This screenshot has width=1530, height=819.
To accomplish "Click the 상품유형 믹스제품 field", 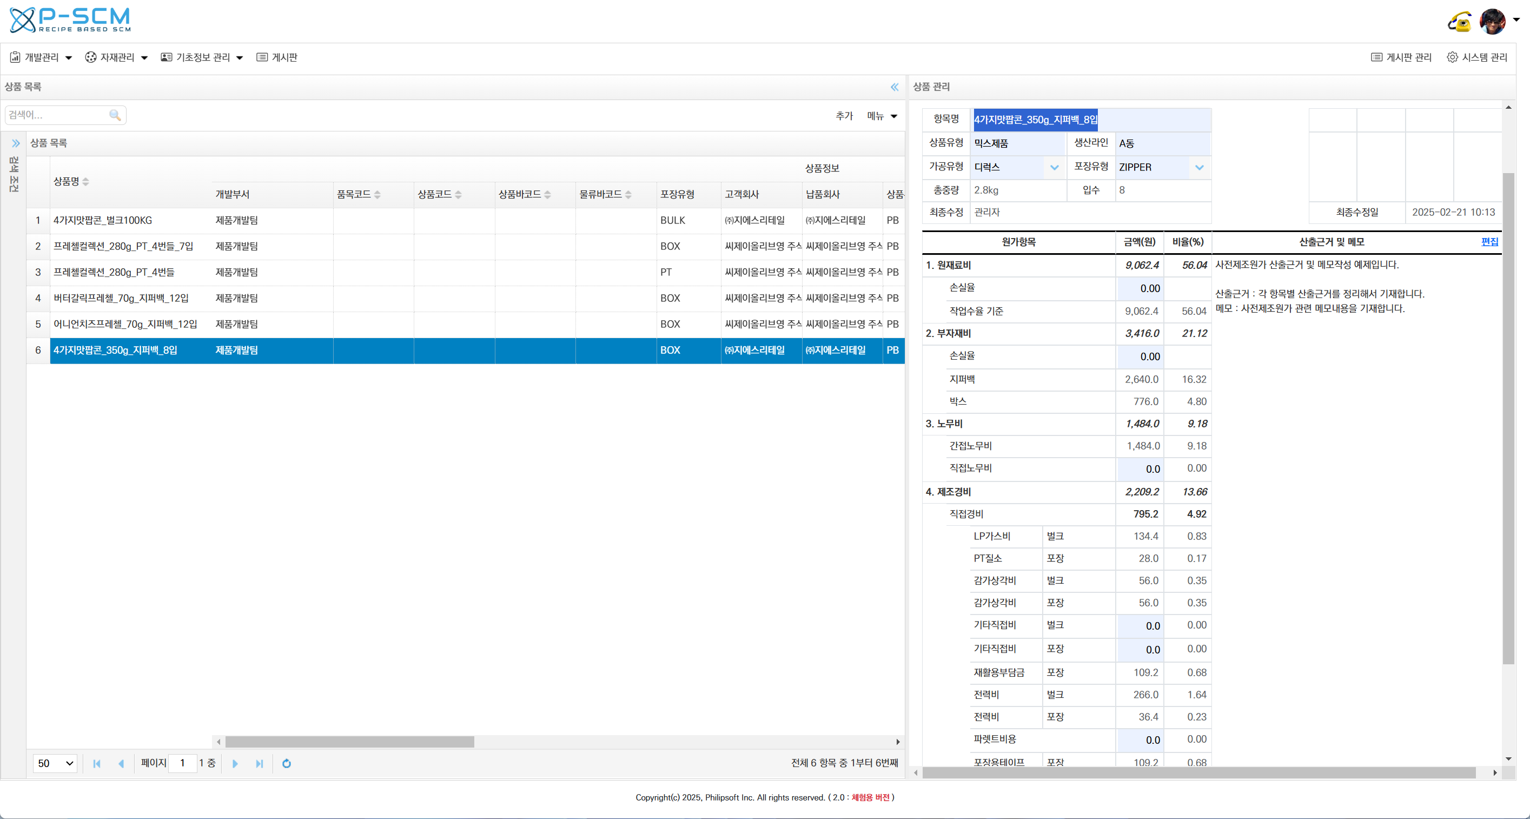I will point(1018,144).
